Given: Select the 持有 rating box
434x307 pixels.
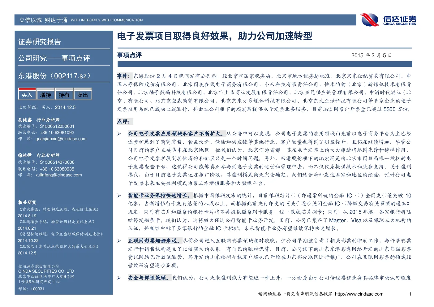Looking at the screenshot, I should 64,94.
